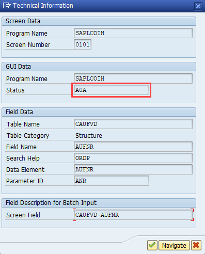This screenshot has width=205, height=254.
Task: Click the Parameter ID label
Action: pos(25,181)
